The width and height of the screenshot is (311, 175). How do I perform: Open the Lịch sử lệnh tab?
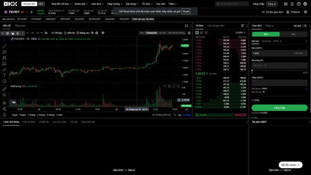(29, 122)
